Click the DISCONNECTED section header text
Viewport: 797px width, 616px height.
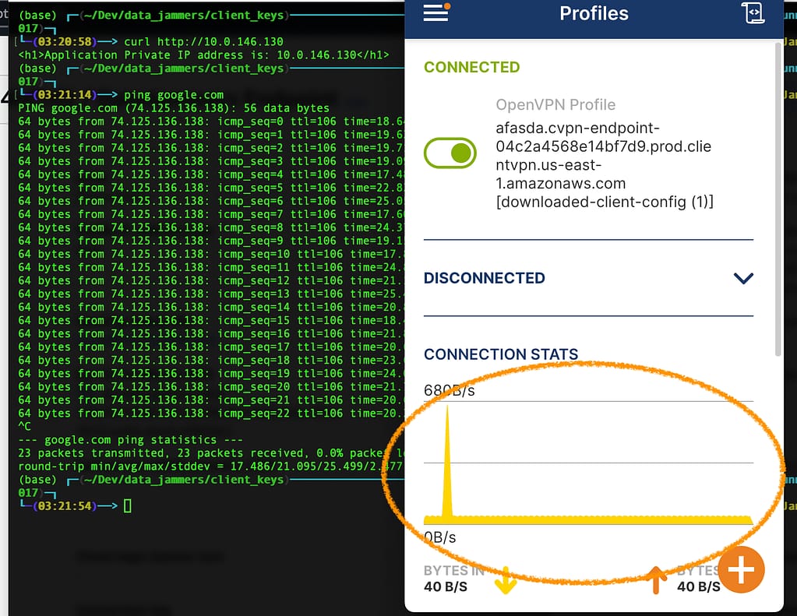484,278
